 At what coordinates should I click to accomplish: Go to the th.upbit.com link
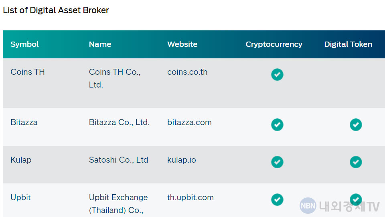click(190, 197)
